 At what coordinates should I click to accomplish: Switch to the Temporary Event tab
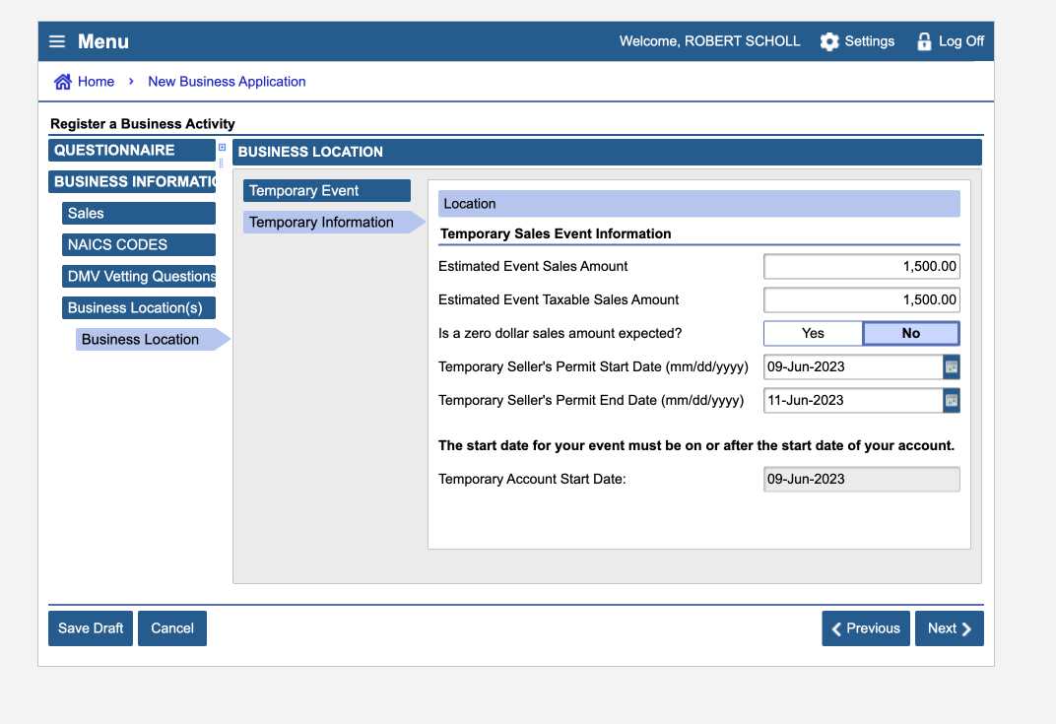click(326, 191)
